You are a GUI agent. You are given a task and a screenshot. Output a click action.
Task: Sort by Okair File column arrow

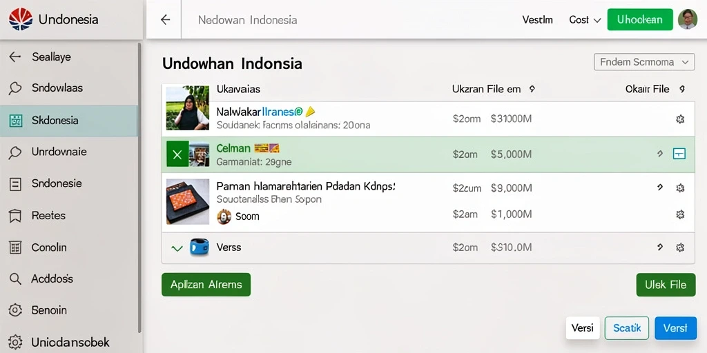(681, 89)
